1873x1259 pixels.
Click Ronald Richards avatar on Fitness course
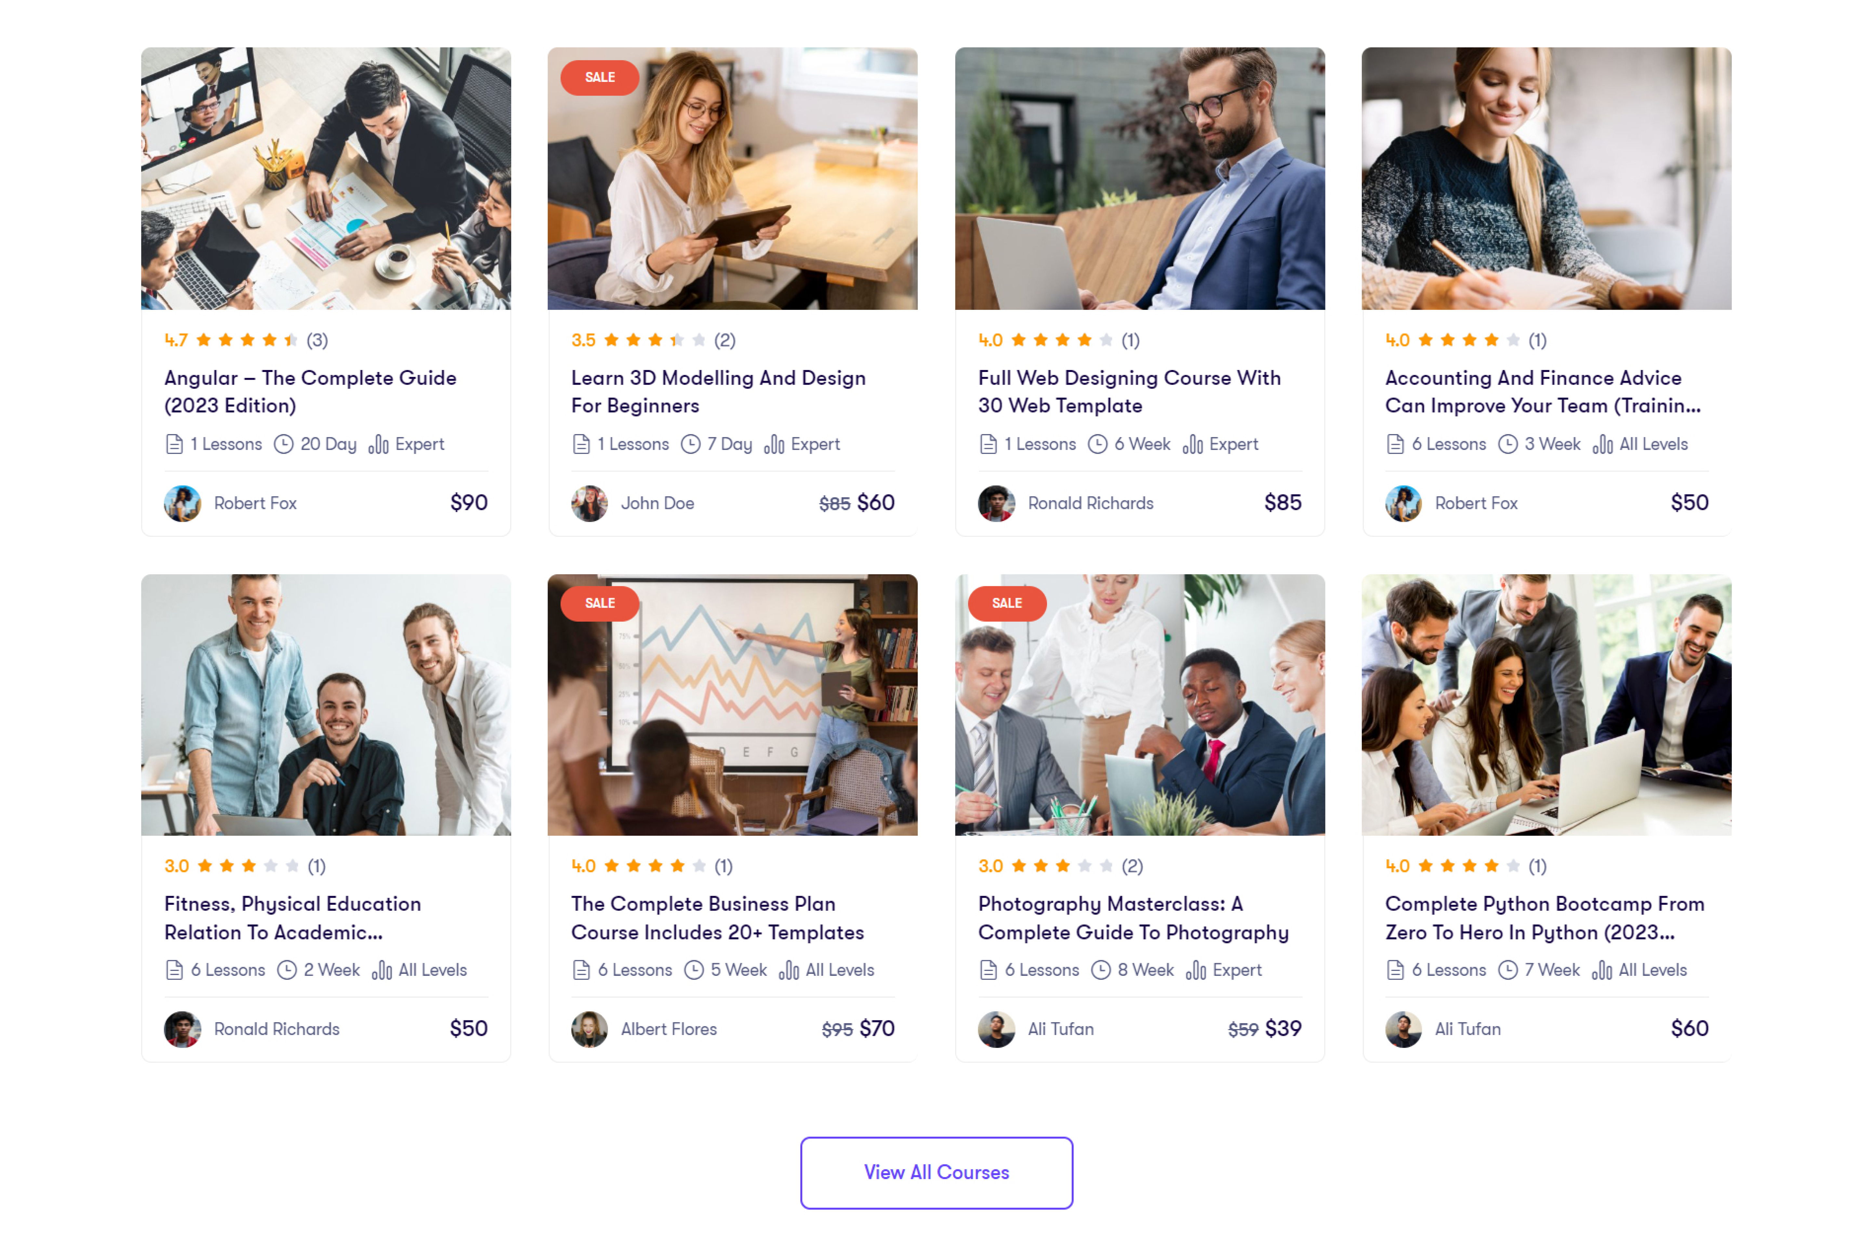[x=182, y=1029]
